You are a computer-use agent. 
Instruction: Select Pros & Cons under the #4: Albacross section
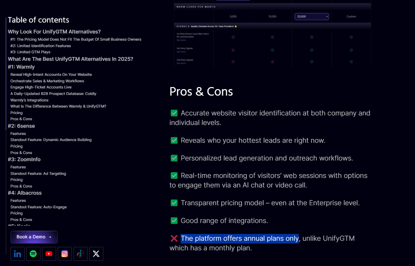(x=21, y=220)
